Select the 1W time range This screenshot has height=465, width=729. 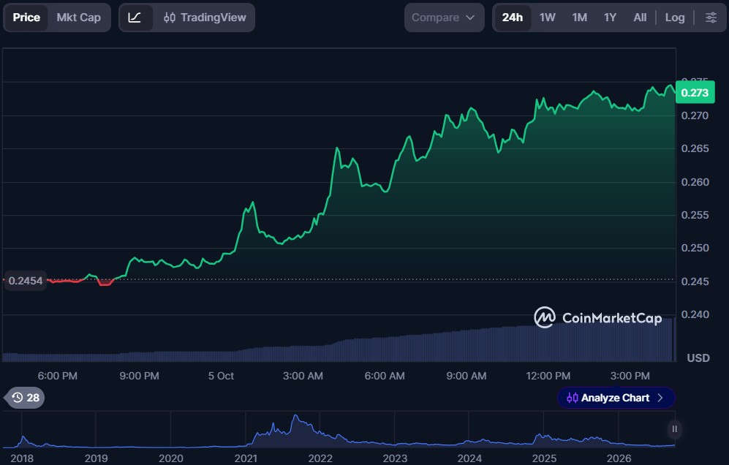coord(547,18)
